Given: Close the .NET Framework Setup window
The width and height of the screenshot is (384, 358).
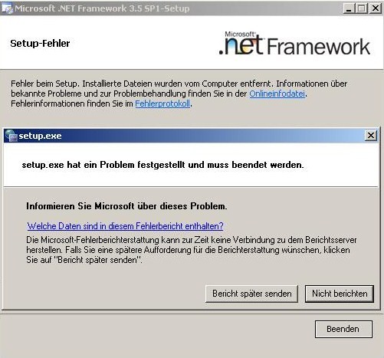Looking at the screenshot, I should click(x=375, y=8).
